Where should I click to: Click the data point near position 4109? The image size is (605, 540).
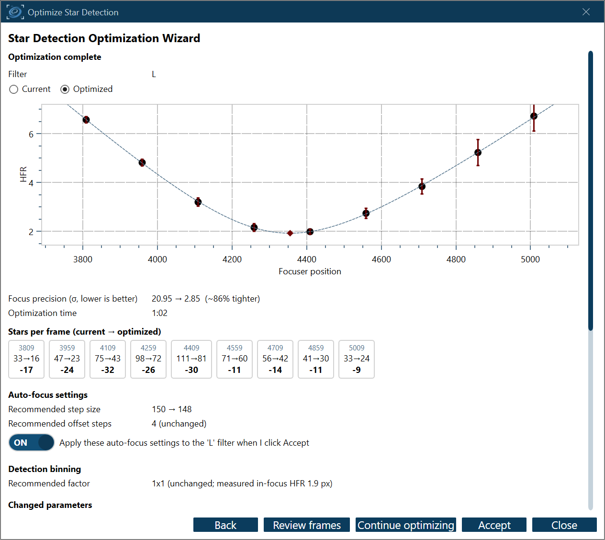tap(198, 202)
